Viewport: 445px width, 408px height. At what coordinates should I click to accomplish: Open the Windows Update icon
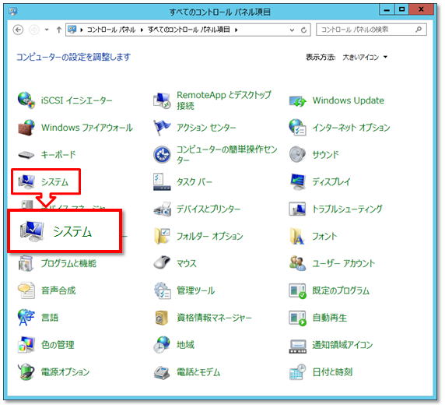tap(297, 100)
